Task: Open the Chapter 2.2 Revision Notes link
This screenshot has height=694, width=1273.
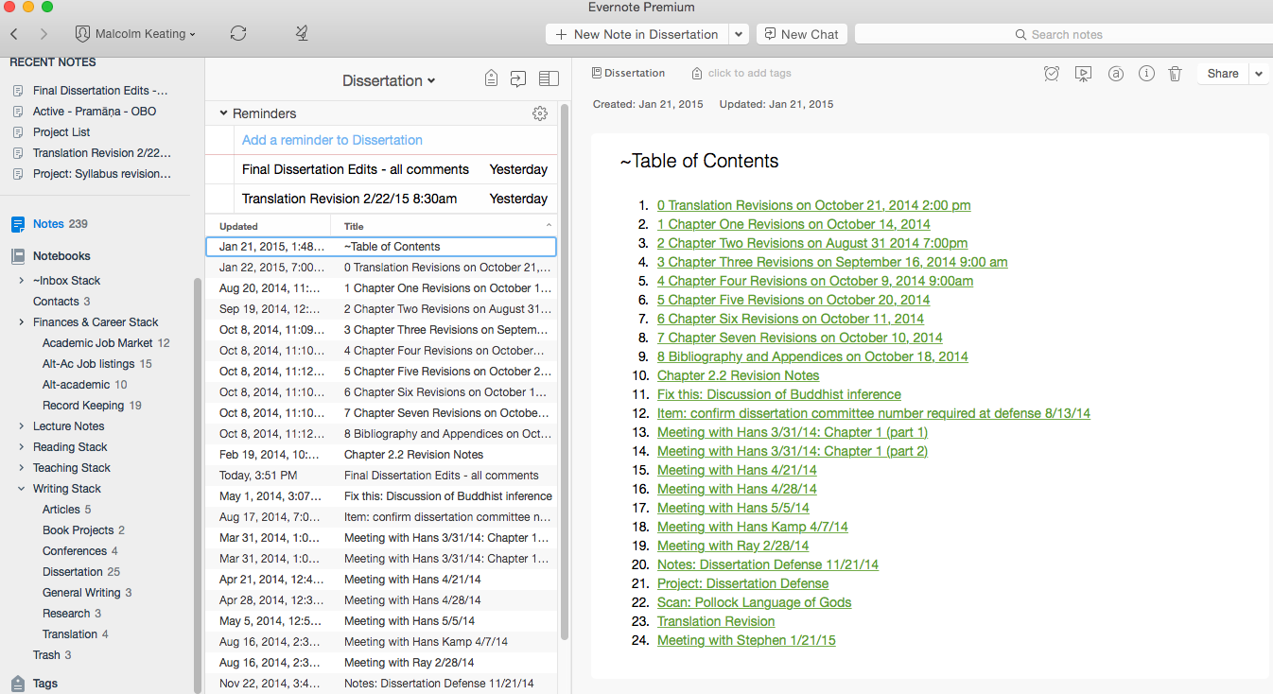Action: pos(738,375)
